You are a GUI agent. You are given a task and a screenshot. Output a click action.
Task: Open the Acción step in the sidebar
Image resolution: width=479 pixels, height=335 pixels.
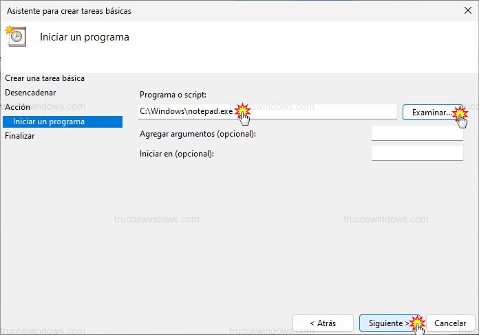tap(17, 107)
